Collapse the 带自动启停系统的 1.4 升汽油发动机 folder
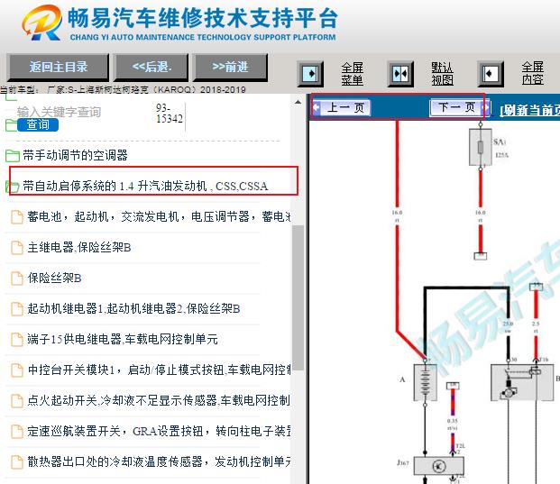 (x=145, y=186)
